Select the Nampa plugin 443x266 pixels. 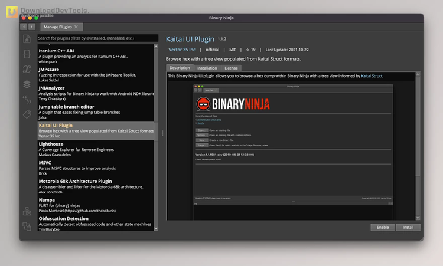click(96, 205)
